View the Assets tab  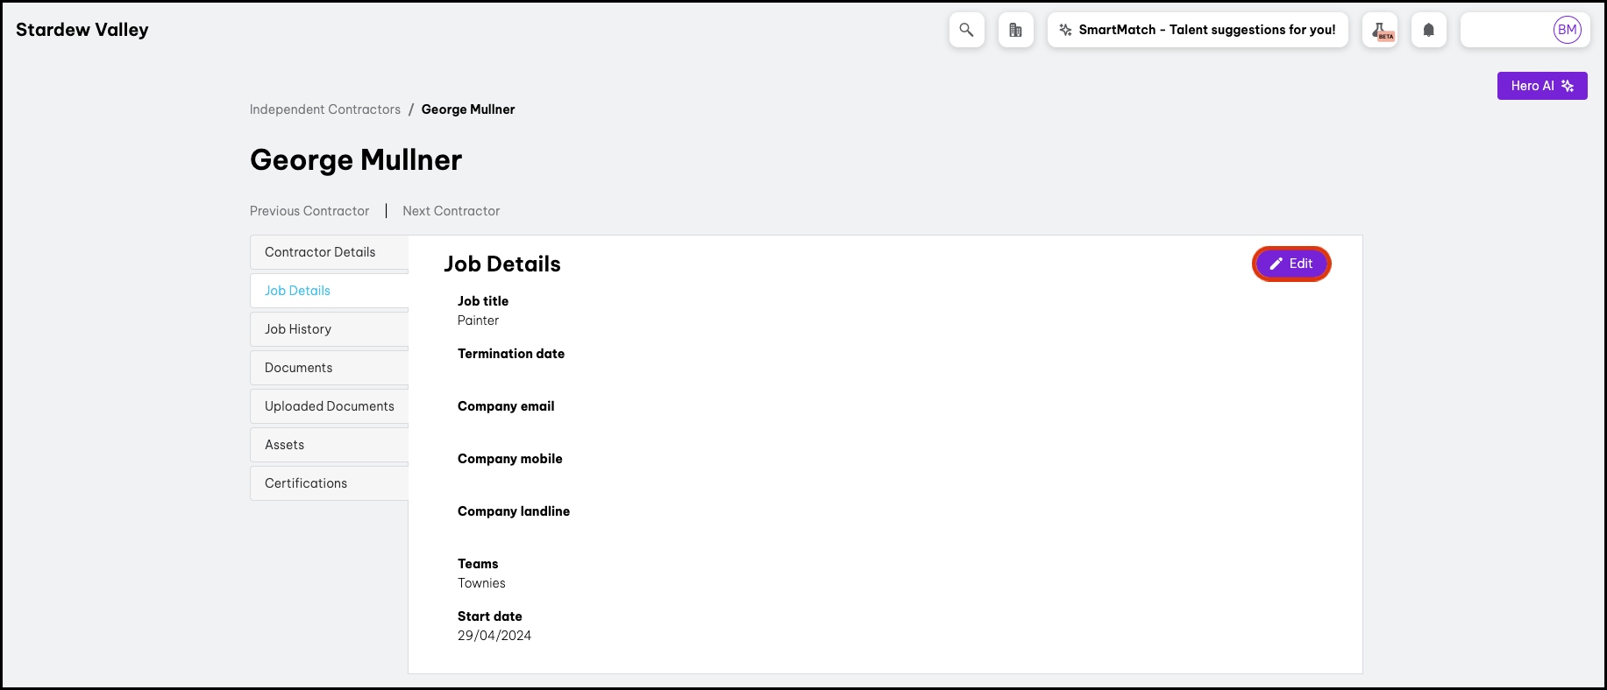(285, 445)
